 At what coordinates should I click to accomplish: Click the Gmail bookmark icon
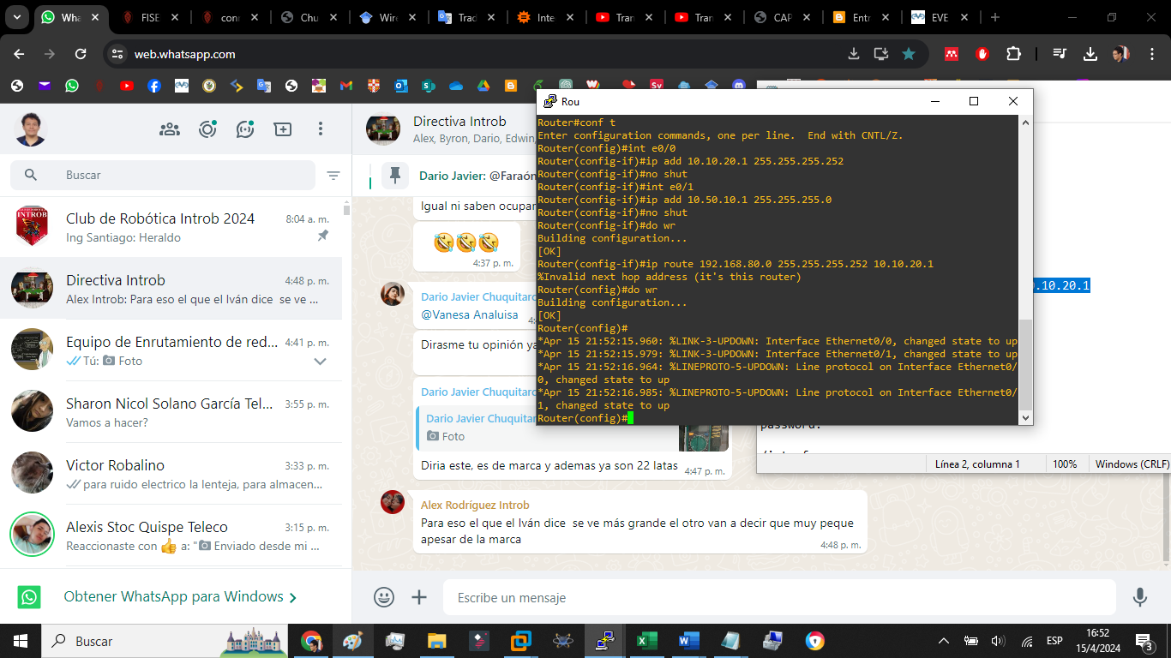point(346,86)
